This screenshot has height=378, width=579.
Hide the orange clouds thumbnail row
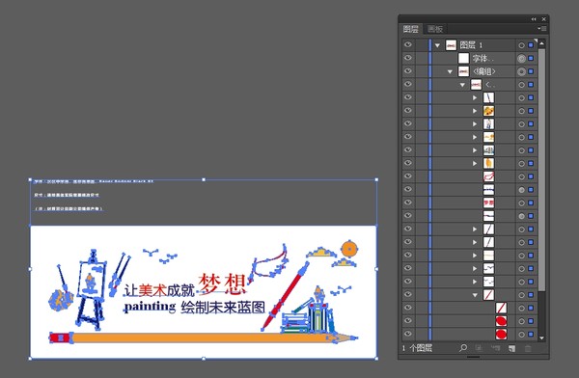click(408, 137)
